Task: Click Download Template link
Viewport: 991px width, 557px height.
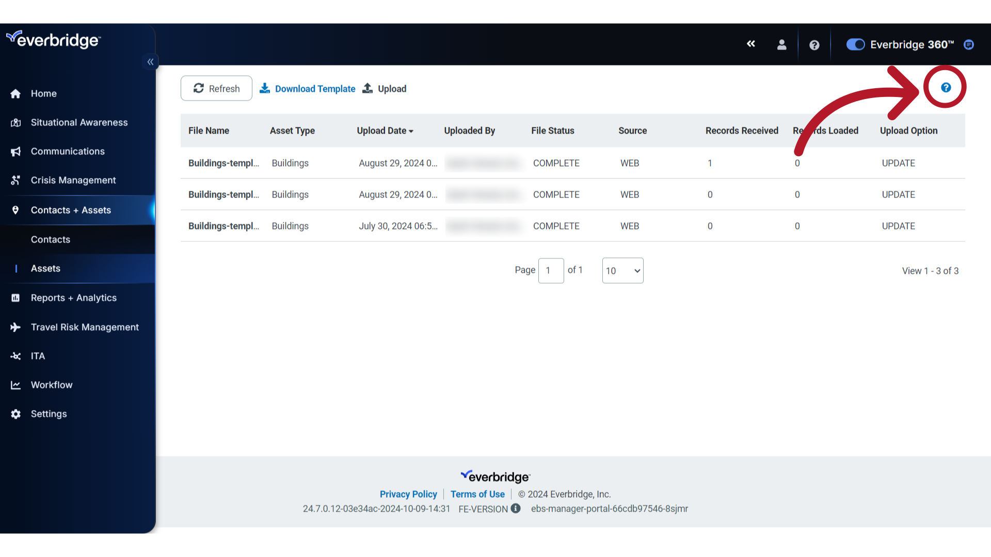Action: [x=315, y=89]
